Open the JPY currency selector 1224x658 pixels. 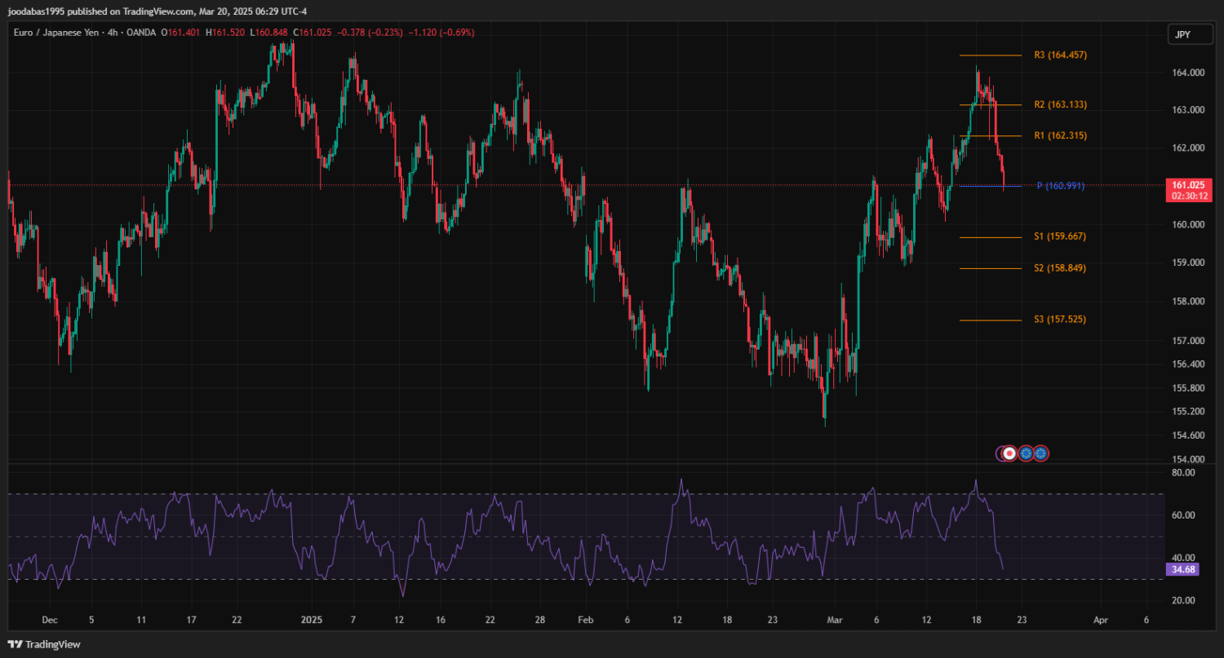(x=1182, y=34)
